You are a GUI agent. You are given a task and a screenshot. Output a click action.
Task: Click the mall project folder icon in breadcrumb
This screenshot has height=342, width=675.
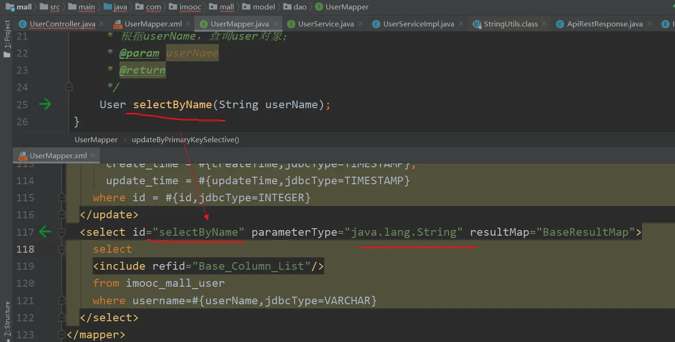point(10,7)
